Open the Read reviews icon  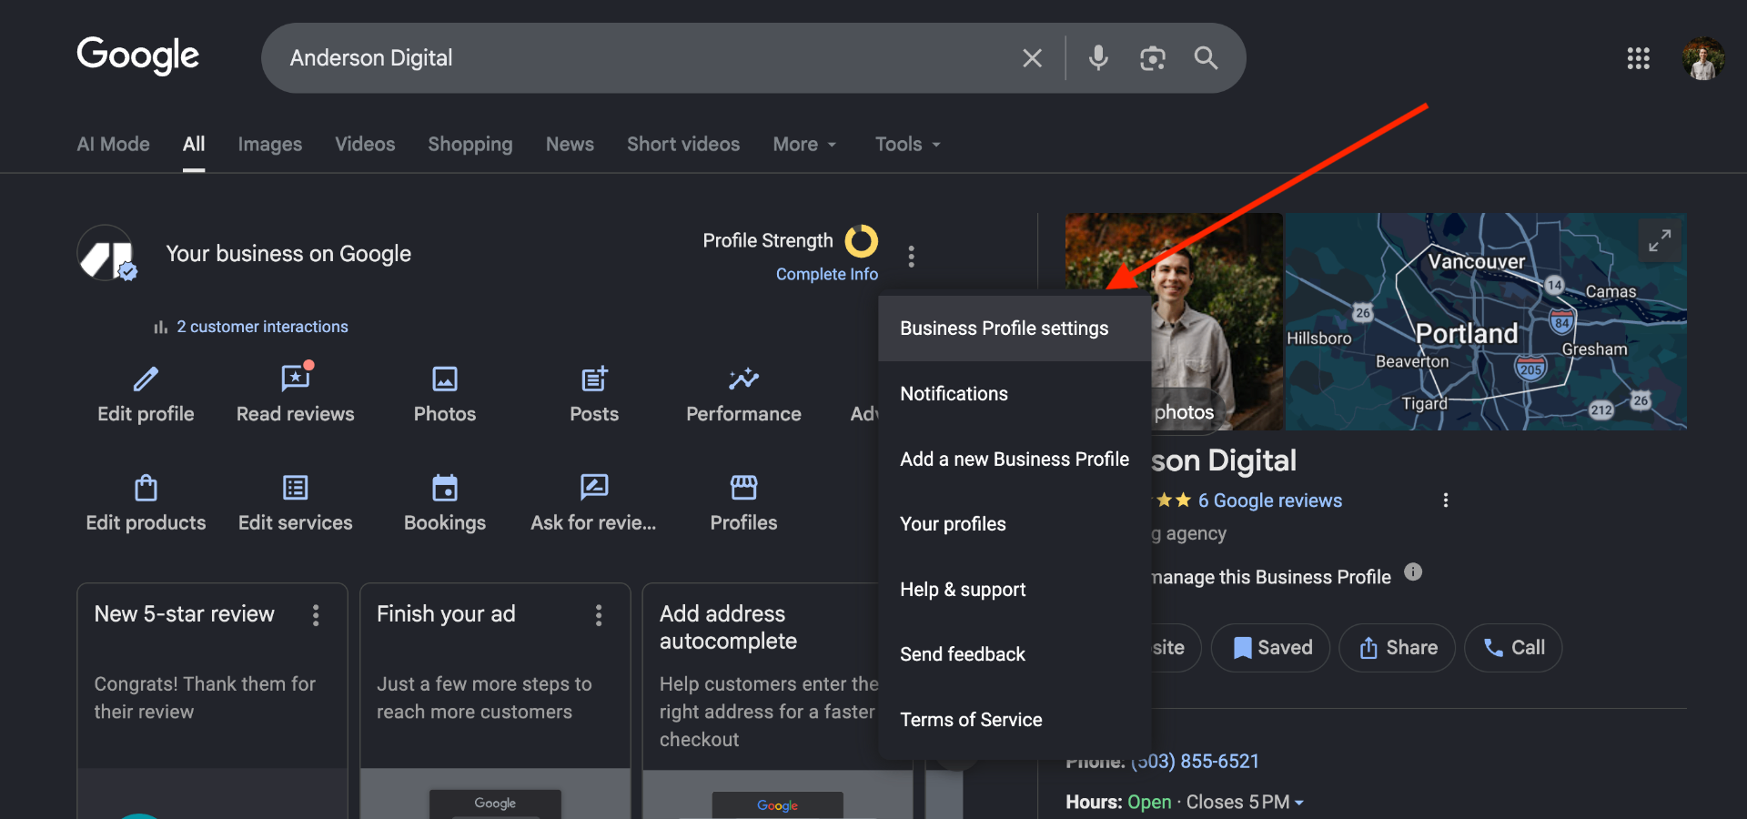pyautogui.click(x=296, y=378)
